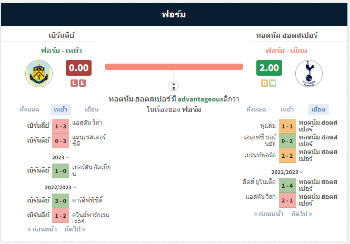Click Burnley's first red L form badge
This screenshot has width=350, height=244.
point(74,83)
